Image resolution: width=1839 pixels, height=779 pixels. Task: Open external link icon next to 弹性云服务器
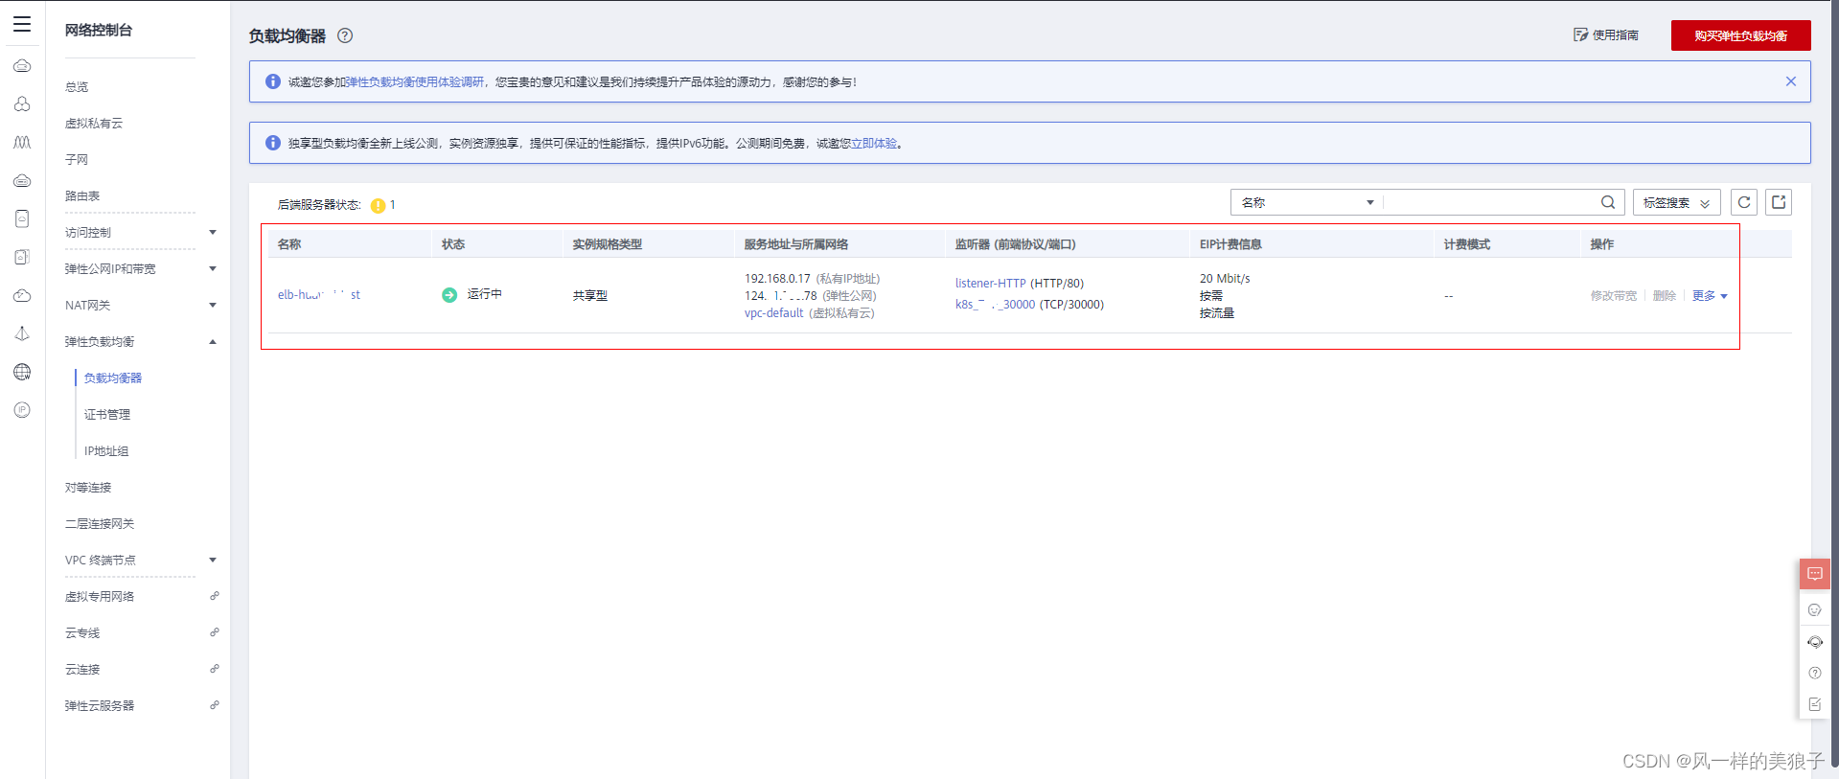click(x=215, y=705)
